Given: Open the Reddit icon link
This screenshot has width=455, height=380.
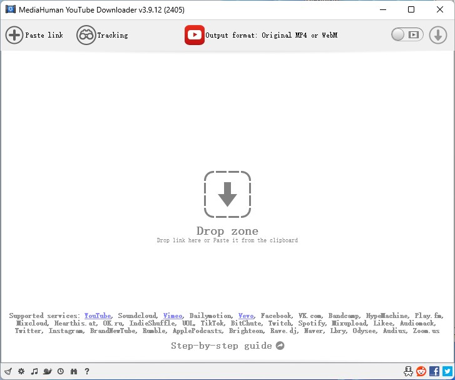Looking at the screenshot, I should pyautogui.click(x=421, y=371).
